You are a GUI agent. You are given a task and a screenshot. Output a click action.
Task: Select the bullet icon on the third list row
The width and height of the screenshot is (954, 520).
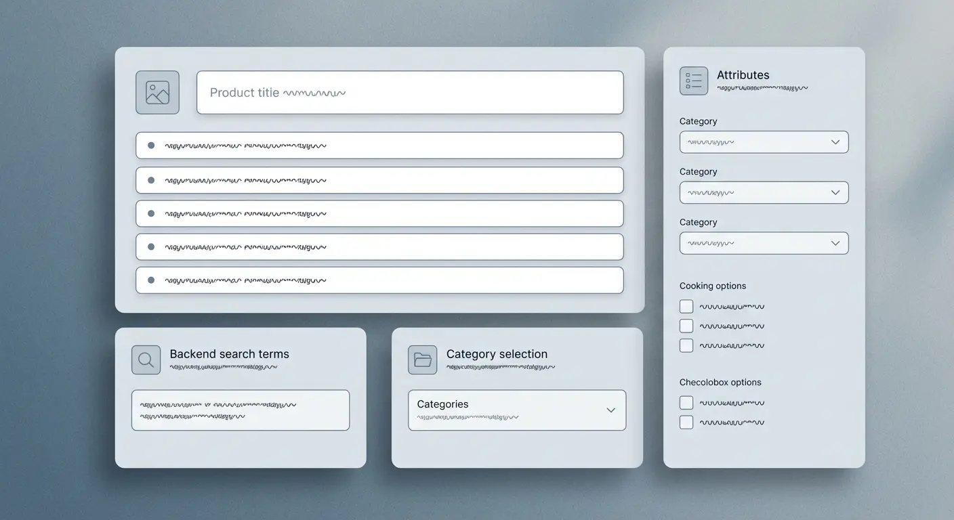coord(150,213)
